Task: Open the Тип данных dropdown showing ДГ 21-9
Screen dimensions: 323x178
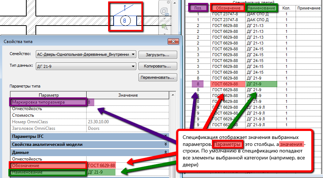Action: (86, 66)
